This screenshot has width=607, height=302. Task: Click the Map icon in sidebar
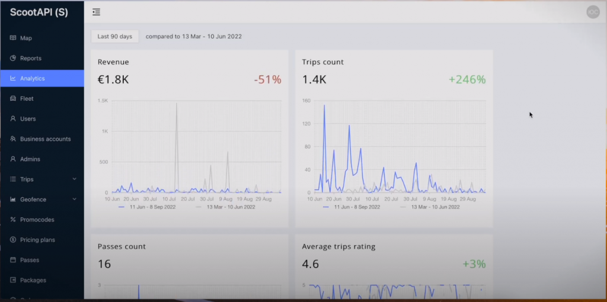(x=13, y=38)
